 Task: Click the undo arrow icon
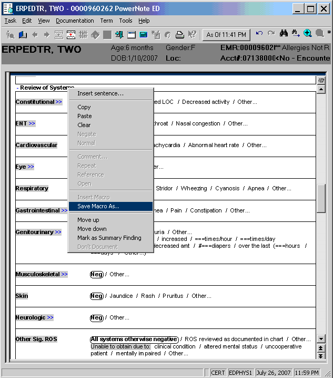259,34
